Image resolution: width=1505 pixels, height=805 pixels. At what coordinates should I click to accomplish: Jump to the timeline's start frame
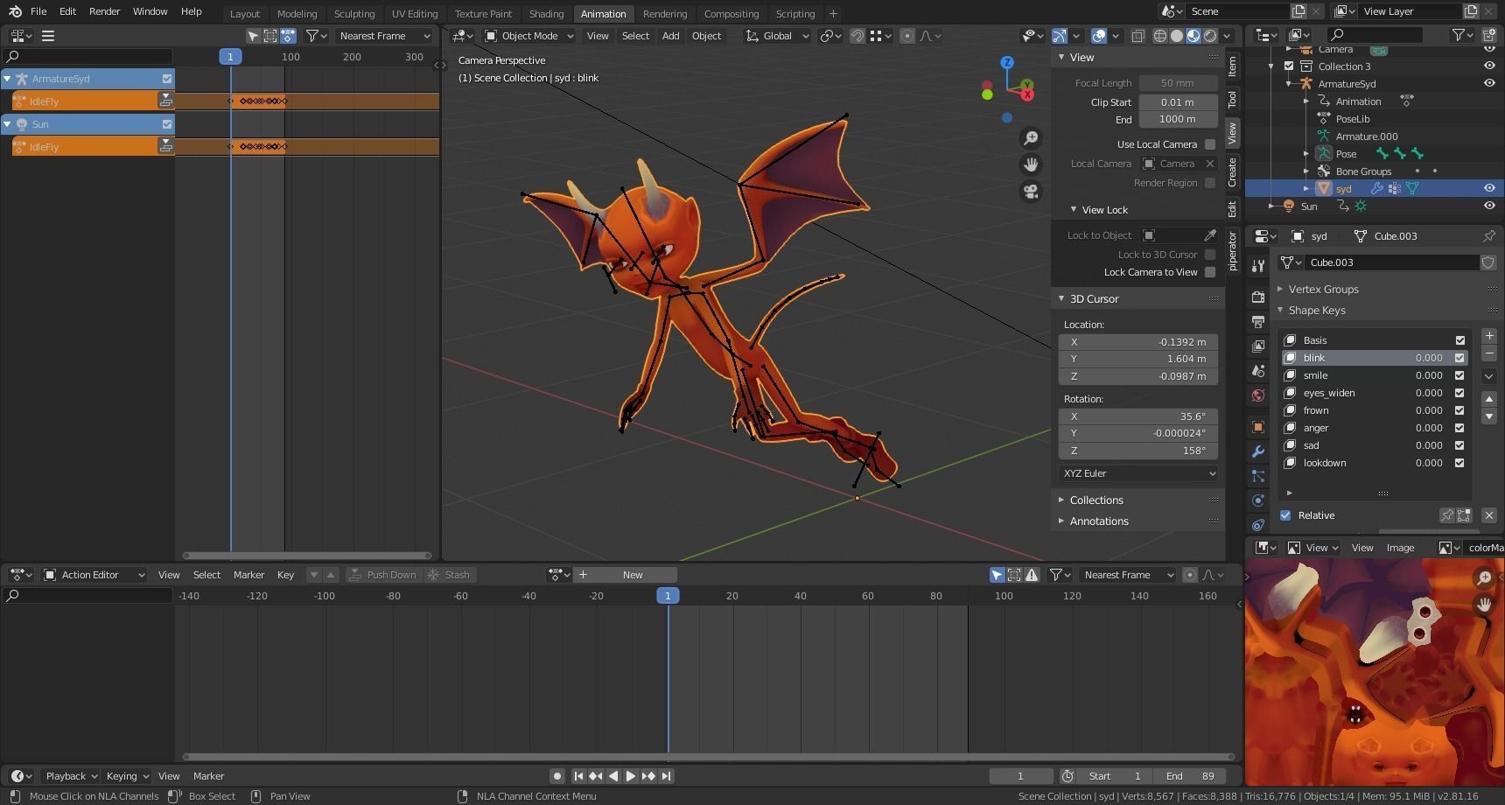point(578,776)
